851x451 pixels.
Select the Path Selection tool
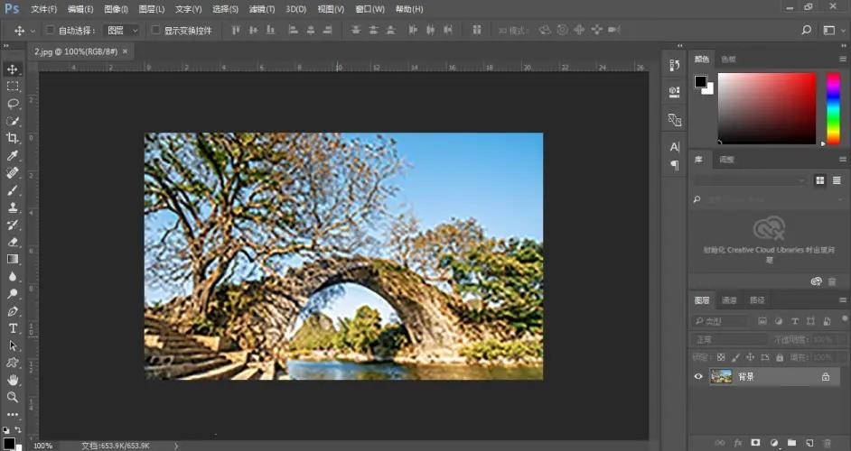coord(13,345)
